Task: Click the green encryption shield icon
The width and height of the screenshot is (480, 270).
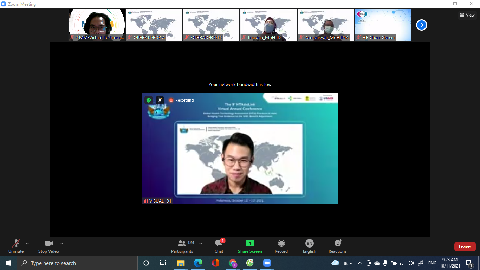Action: (x=149, y=100)
